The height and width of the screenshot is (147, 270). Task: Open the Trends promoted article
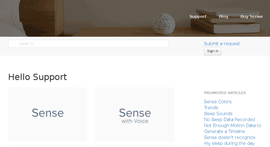click(x=211, y=108)
